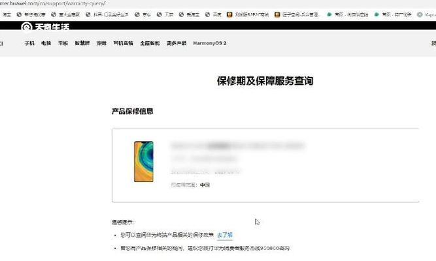
Task: Click the Mate 30 phone product image
Action: point(143,162)
